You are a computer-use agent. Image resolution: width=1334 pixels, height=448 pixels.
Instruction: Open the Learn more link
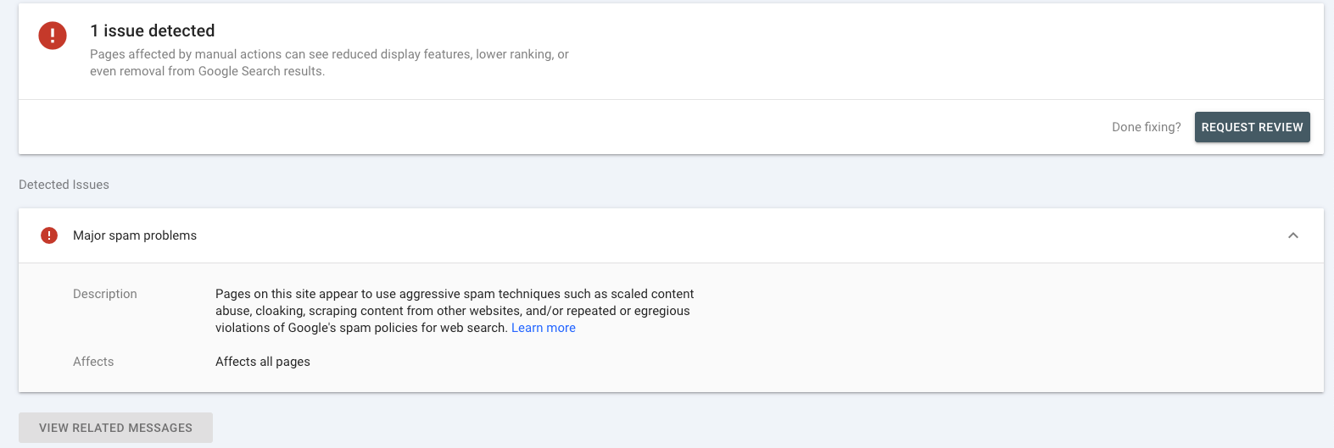(544, 328)
